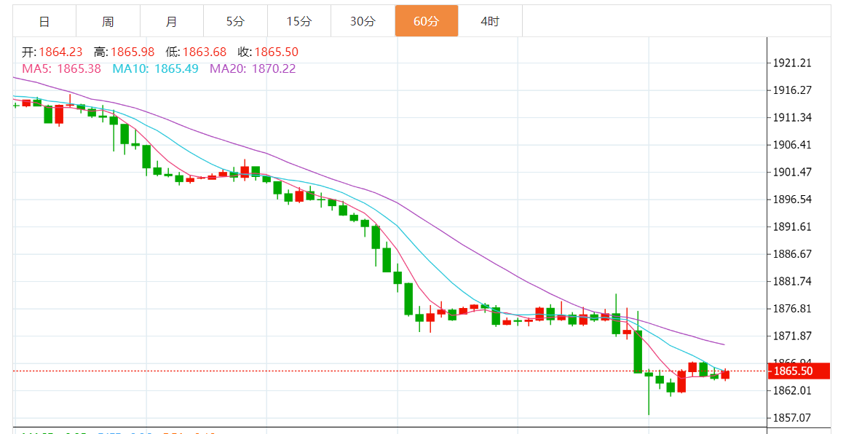Click the MA5 value 1865.38
Image resolution: width=854 pixels, height=434 pixels.
[79, 68]
